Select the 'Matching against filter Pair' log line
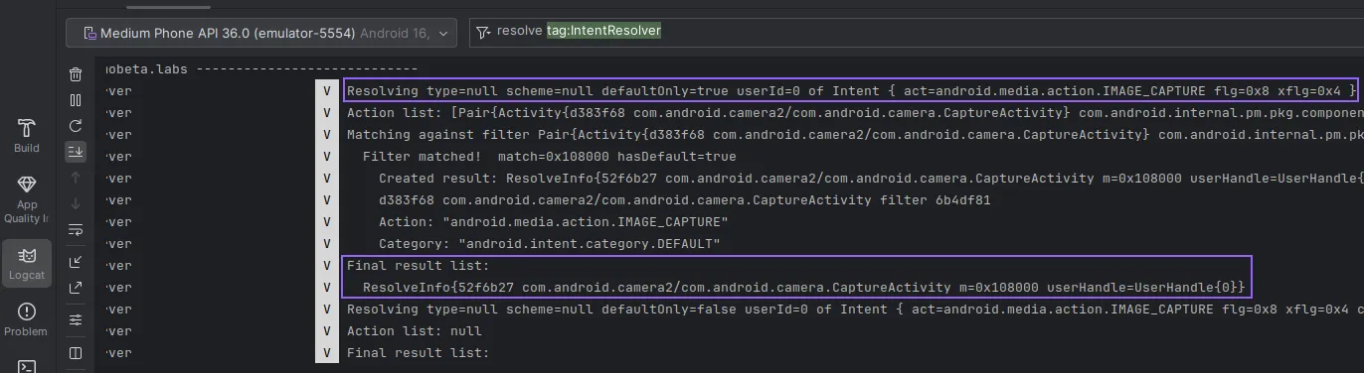This screenshot has height=373, width=1364. (x=855, y=135)
